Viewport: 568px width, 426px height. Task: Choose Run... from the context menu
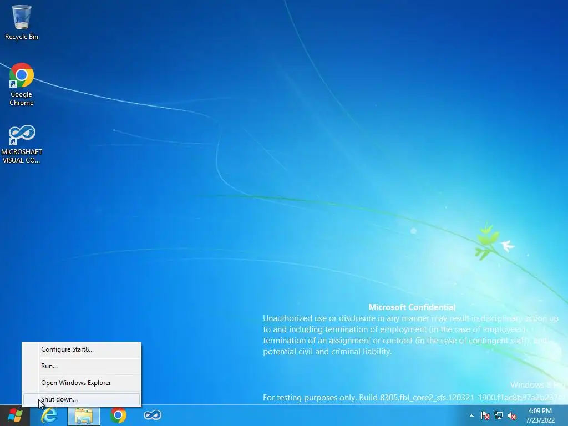pyautogui.click(x=82, y=366)
